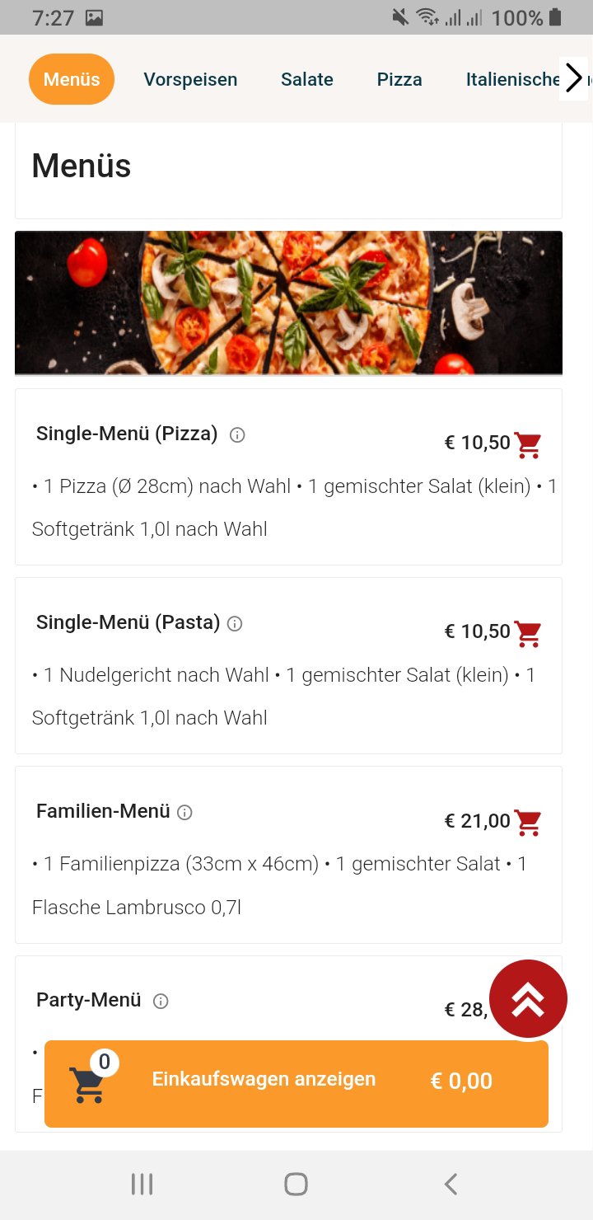The image size is (593, 1220).
Task: Add Single-Menü (Pasta) to cart
Action: [527, 633]
